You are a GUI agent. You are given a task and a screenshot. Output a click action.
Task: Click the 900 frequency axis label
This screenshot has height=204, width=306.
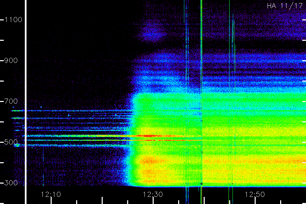pos(11,61)
